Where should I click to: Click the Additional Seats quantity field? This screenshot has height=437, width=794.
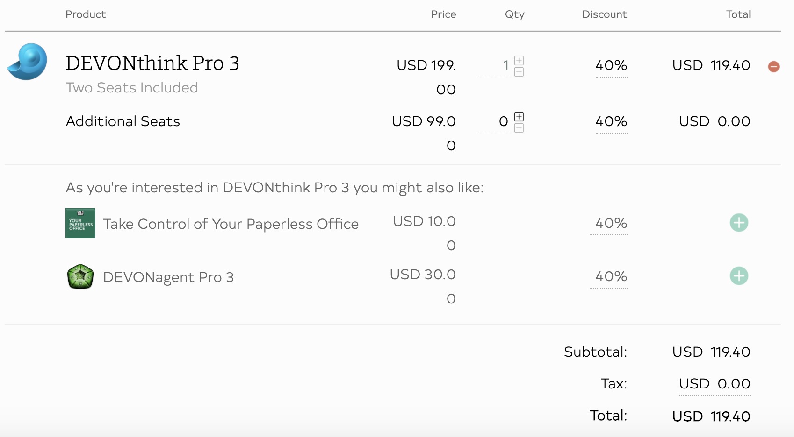[x=496, y=121]
